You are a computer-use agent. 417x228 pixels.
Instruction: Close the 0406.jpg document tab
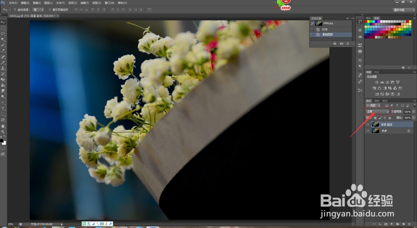(58, 16)
